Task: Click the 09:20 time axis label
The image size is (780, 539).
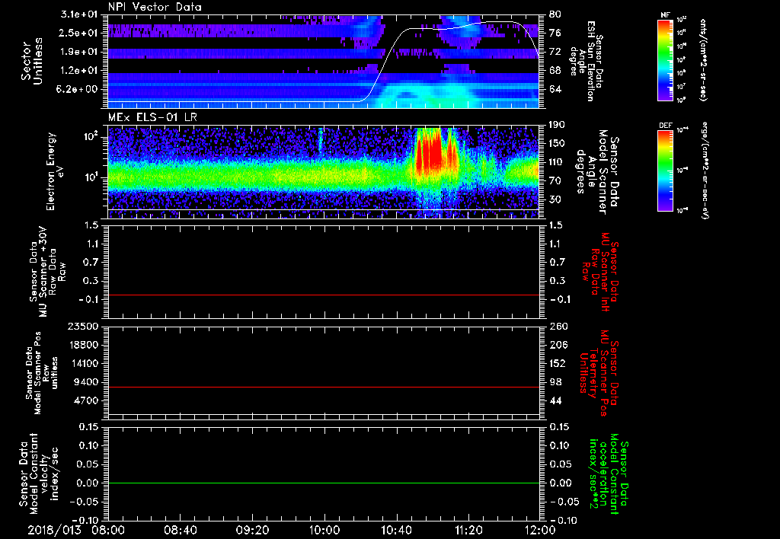Action: [x=252, y=530]
